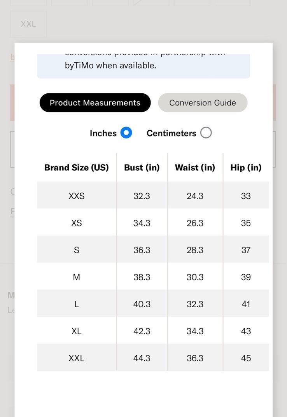Select the Inches radio button

126,133
